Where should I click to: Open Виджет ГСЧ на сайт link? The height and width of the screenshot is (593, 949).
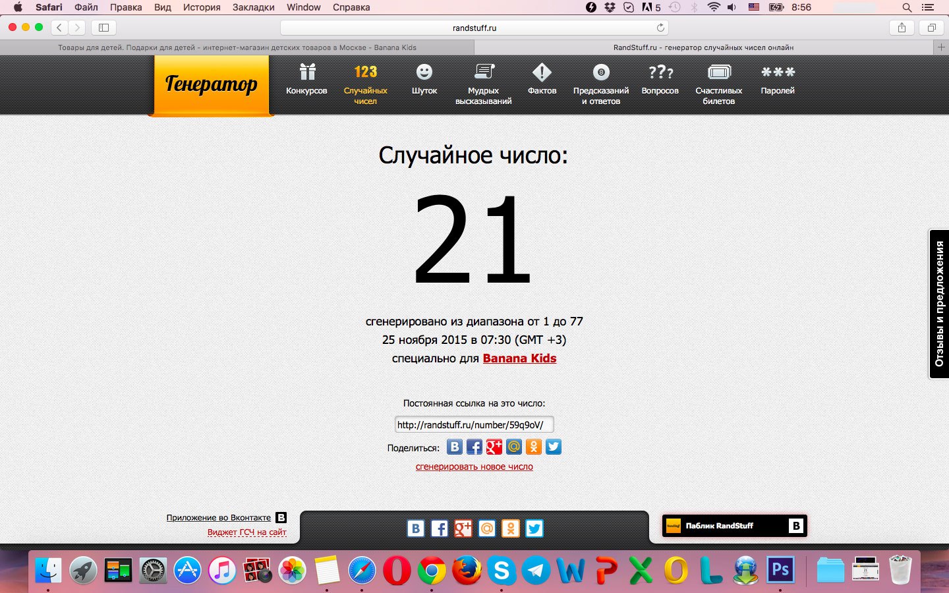click(247, 532)
